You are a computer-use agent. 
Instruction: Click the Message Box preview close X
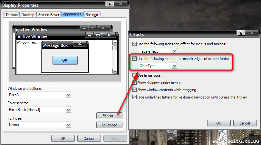(x=80, y=44)
